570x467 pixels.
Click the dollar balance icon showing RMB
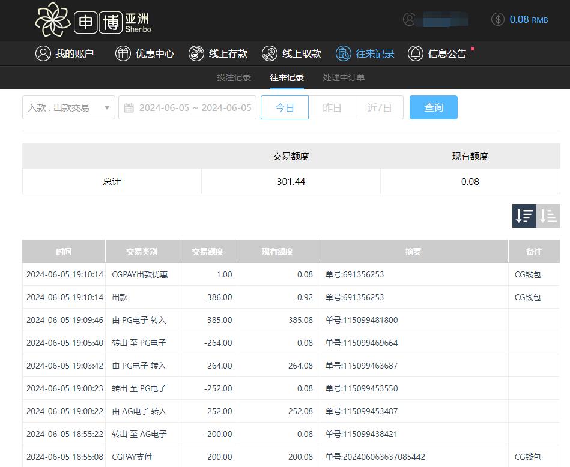497,19
